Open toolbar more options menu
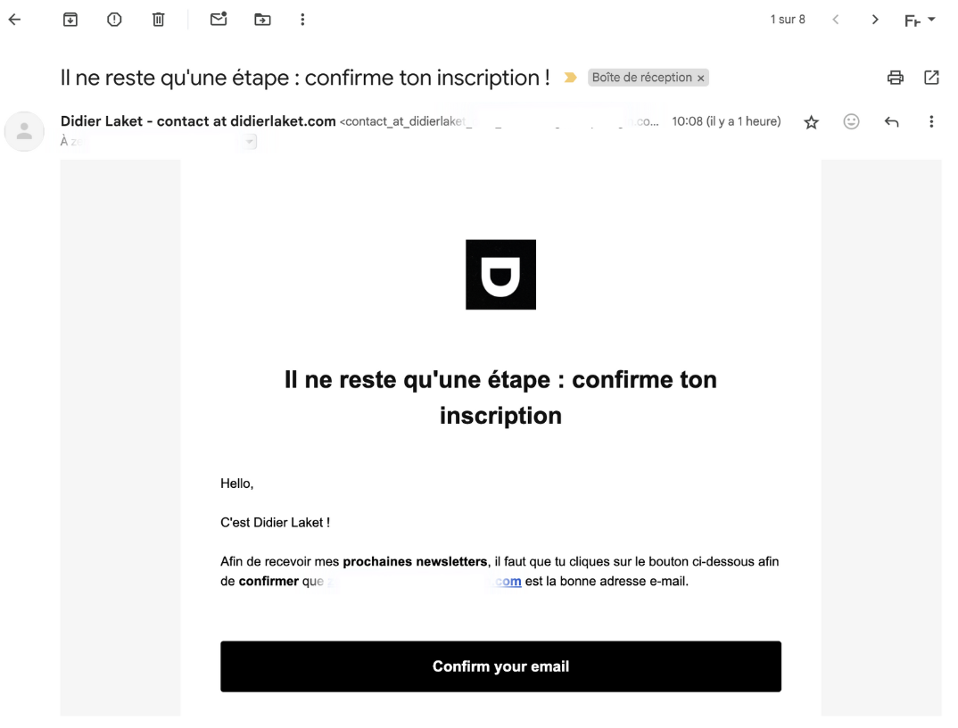This screenshot has width=958, height=728. point(302,20)
